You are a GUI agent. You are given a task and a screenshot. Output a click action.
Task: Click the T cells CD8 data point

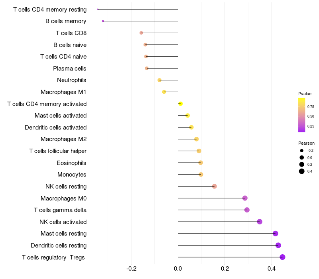pos(141,33)
